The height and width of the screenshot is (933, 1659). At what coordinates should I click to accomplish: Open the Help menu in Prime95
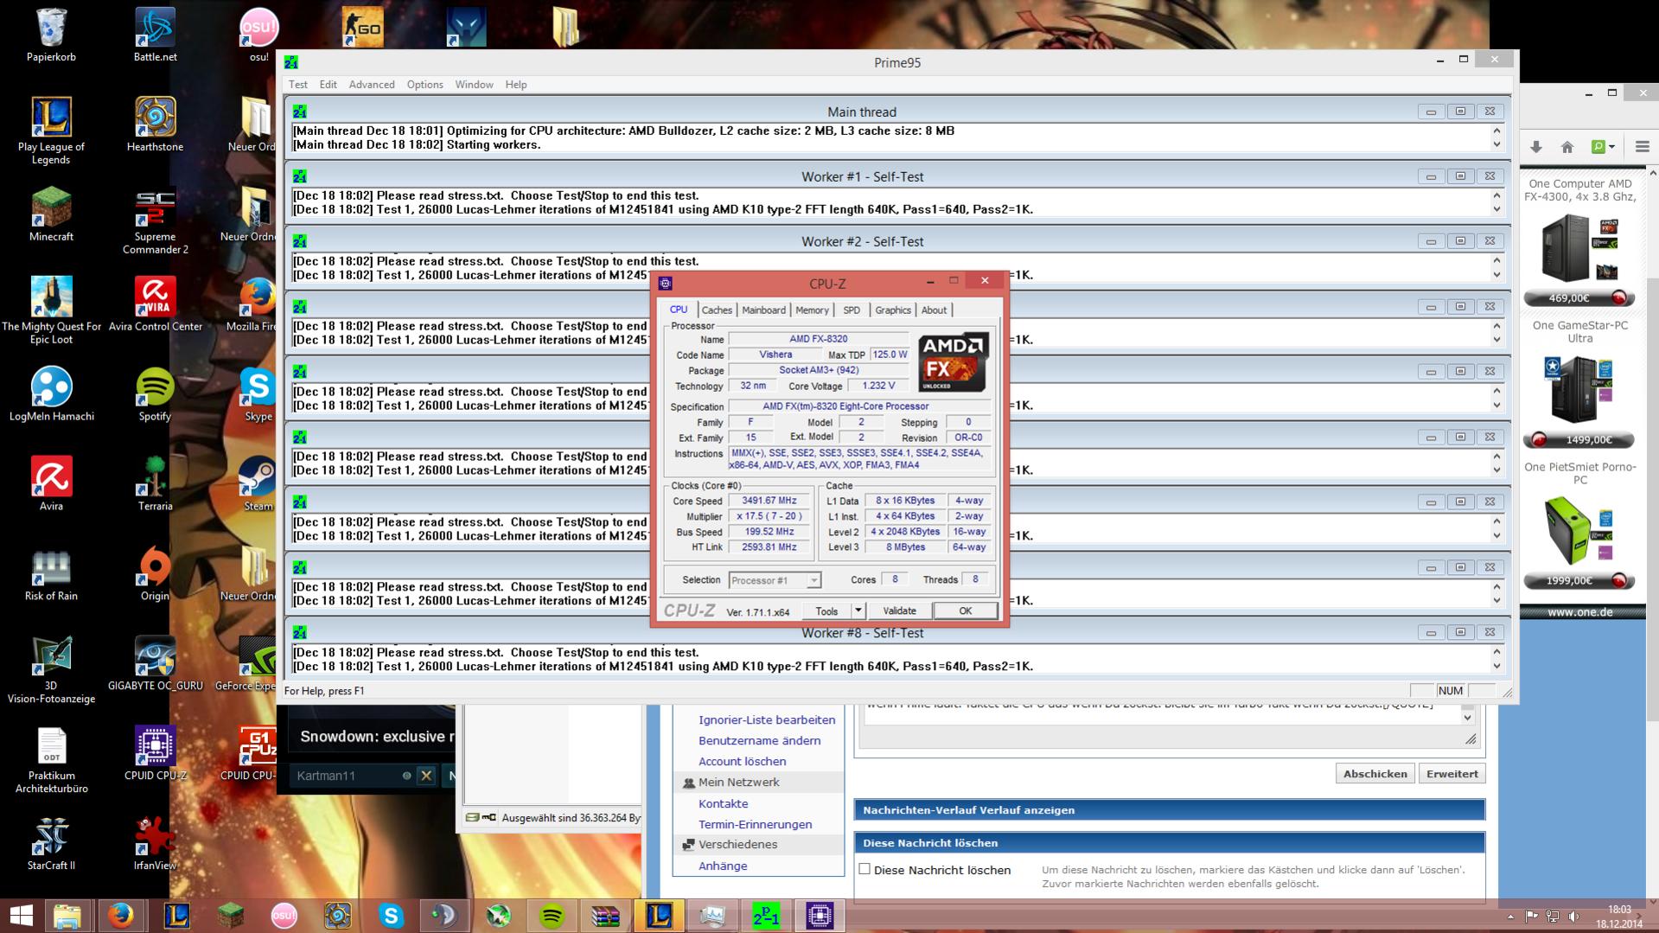[516, 85]
